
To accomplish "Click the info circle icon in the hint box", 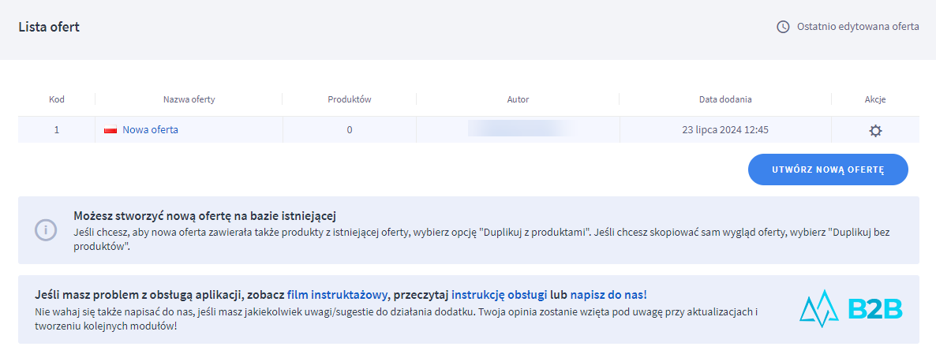I will pos(46,230).
